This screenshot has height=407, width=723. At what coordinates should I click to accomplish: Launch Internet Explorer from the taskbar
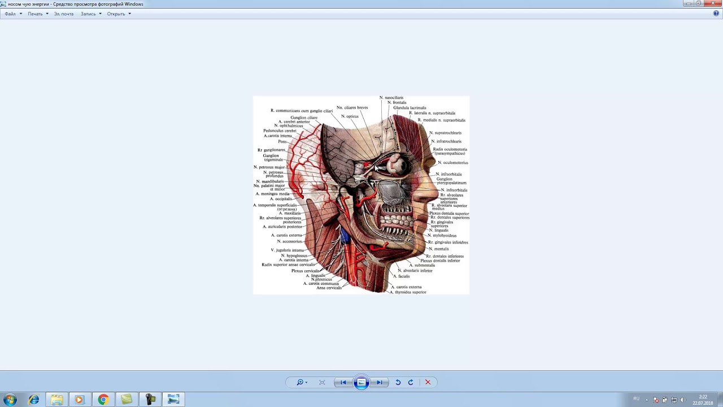coord(34,400)
